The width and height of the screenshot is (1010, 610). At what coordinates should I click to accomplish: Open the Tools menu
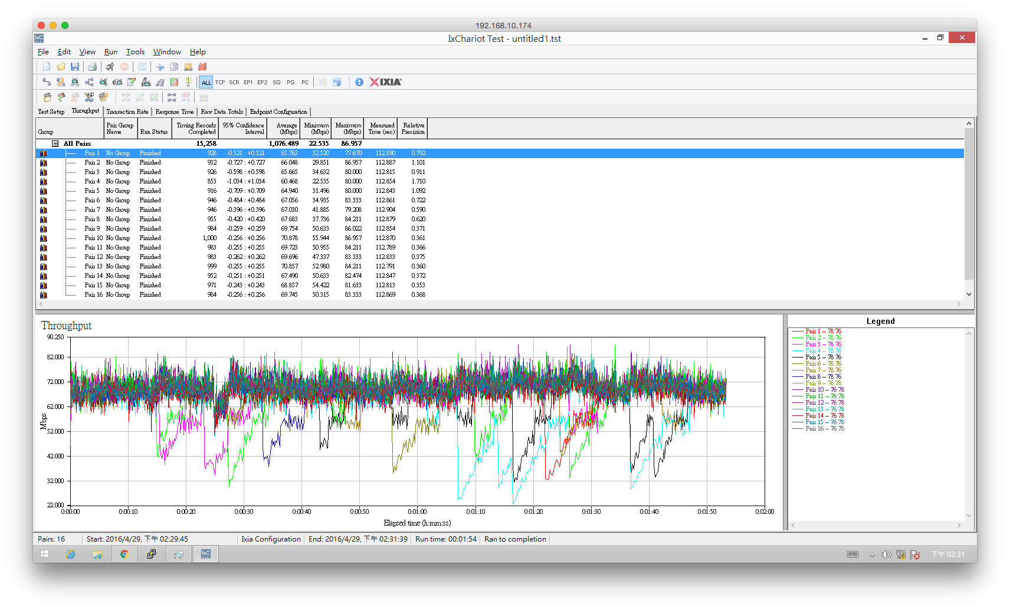135,52
